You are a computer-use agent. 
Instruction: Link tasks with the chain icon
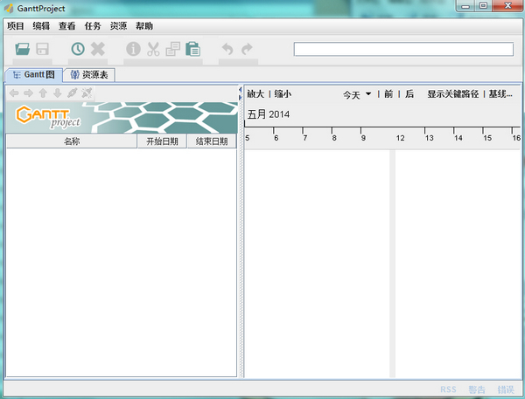73,93
